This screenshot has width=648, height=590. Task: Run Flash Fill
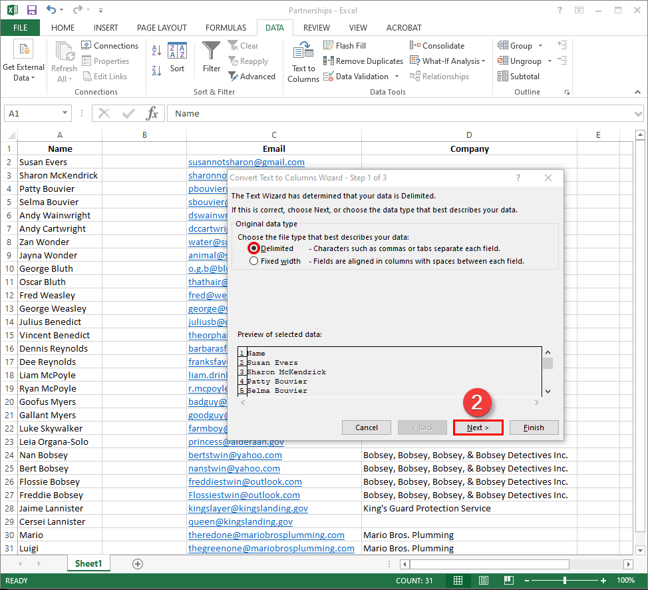click(x=345, y=45)
